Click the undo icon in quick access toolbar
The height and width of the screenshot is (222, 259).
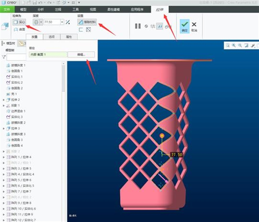(x=40, y=3)
